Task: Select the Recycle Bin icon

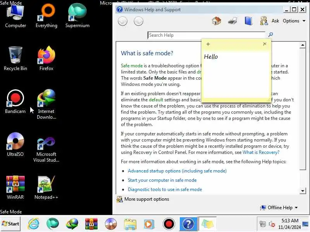Action: coord(15,59)
